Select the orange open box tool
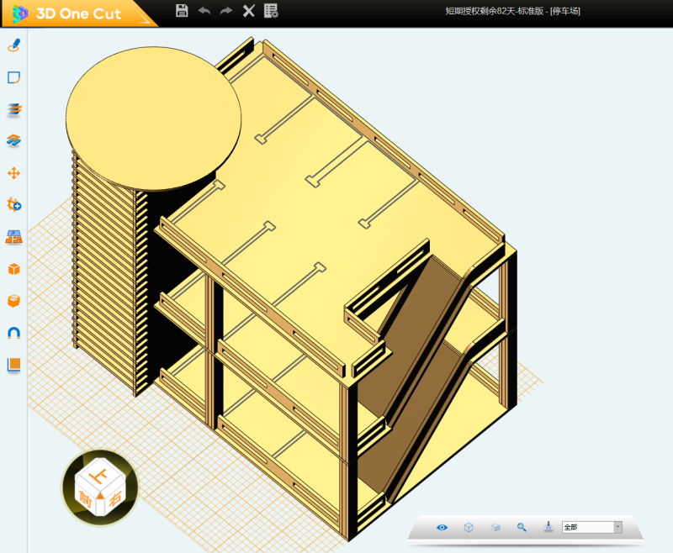 (x=13, y=301)
